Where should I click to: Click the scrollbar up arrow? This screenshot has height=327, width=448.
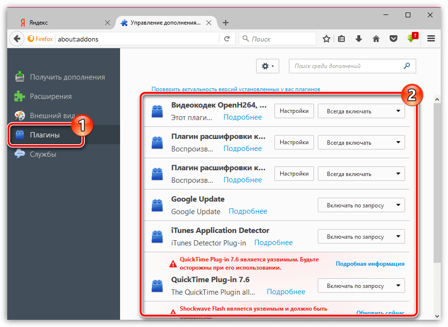click(x=437, y=99)
